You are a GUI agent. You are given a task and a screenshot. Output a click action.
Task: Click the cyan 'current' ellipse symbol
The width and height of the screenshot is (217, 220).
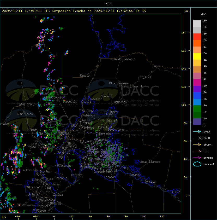click(197, 164)
